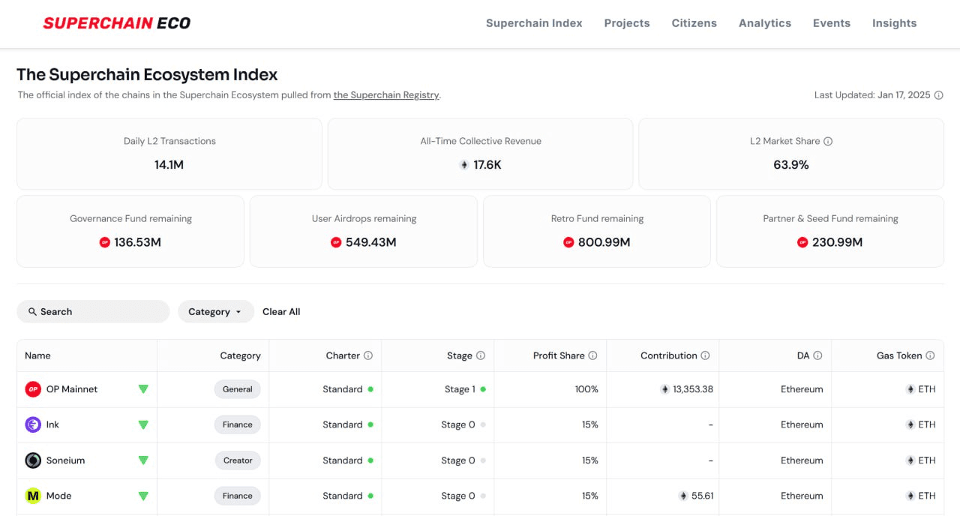
Task: Click the OP token icon beside 136.53M
Action: tap(105, 242)
